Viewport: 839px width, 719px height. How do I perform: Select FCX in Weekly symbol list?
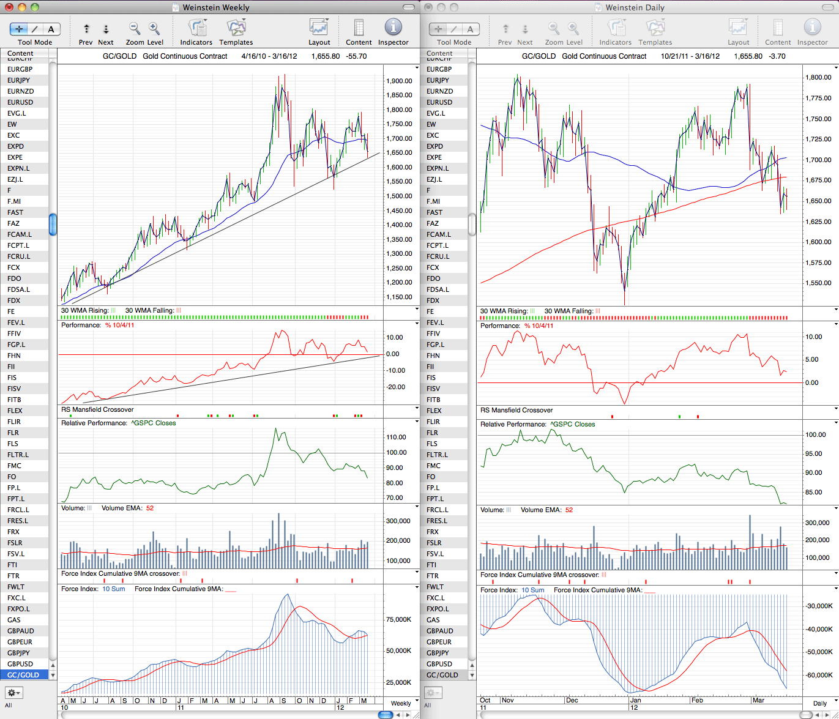coord(24,267)
